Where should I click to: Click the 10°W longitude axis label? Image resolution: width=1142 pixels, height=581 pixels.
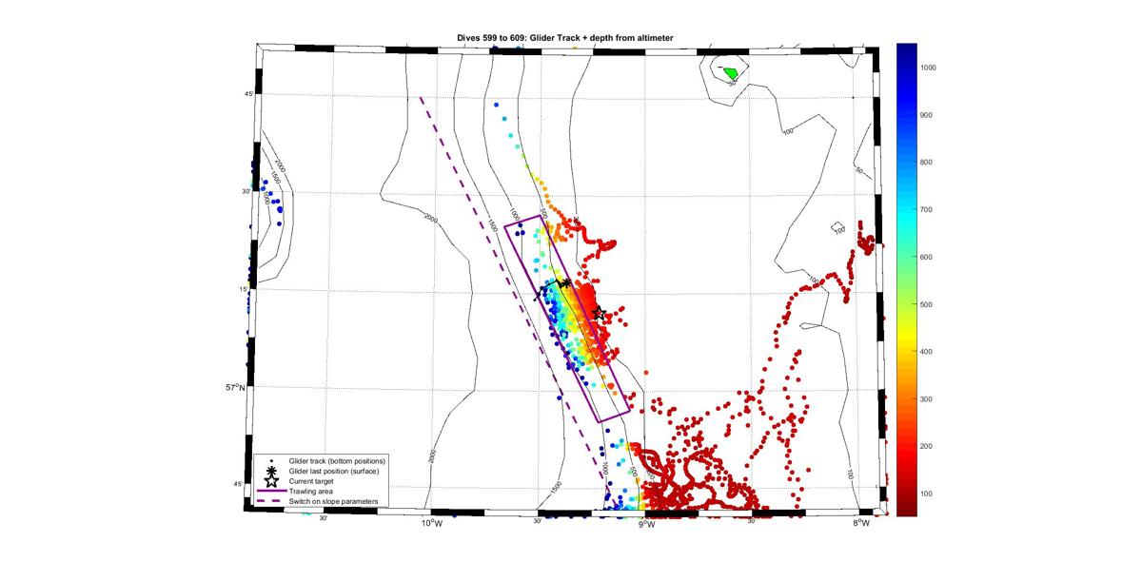tap(432, 523)
